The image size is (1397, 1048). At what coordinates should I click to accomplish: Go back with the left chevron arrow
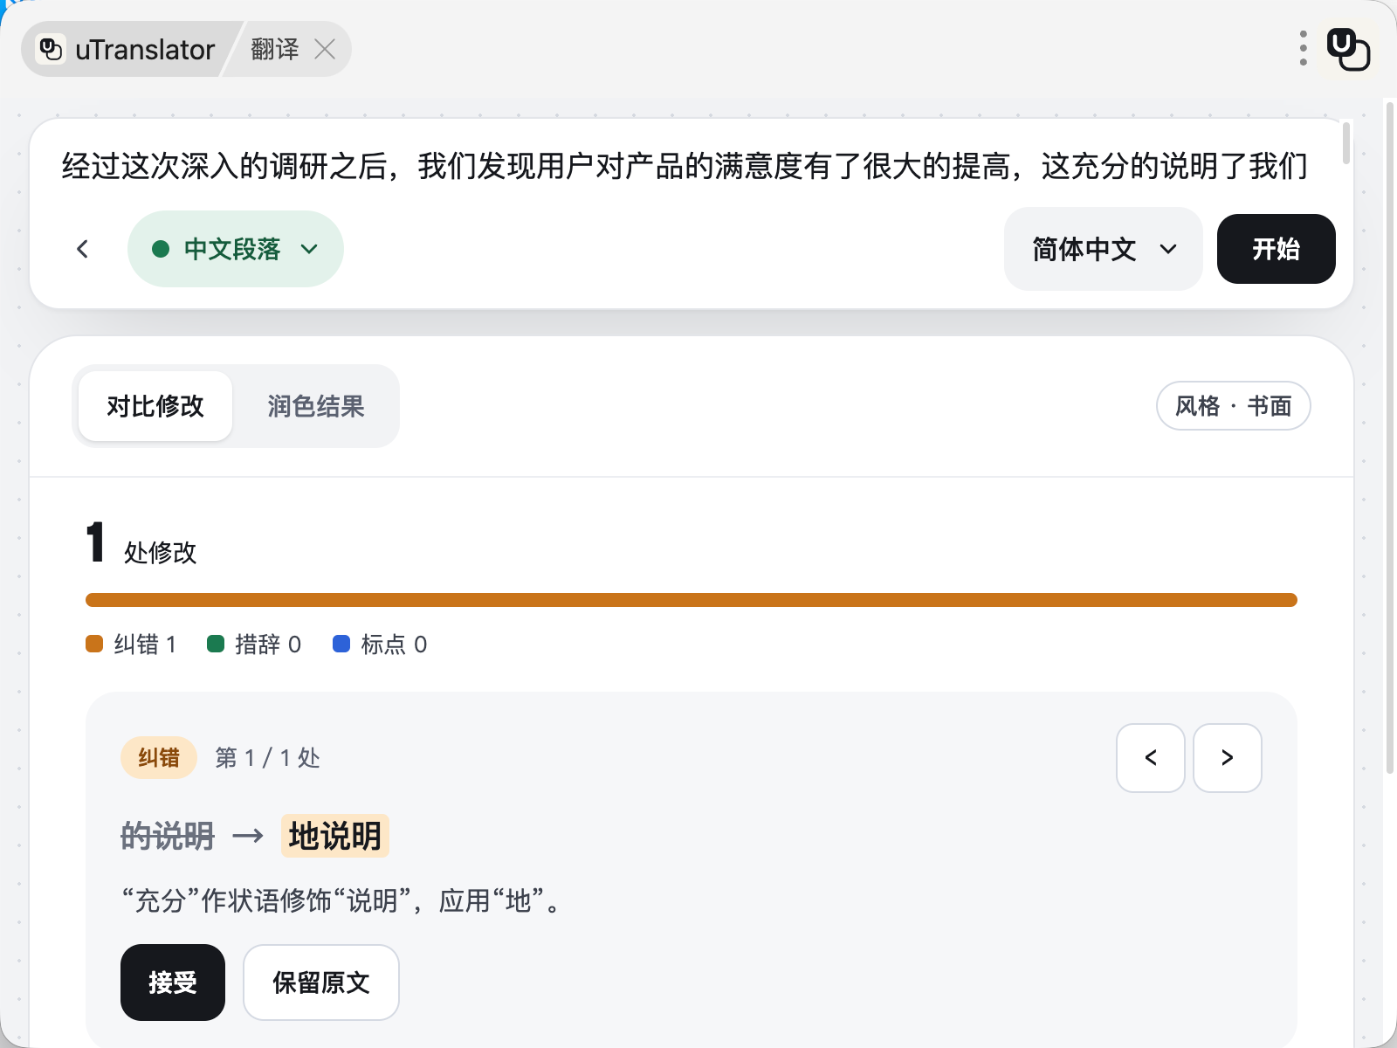(x=83, y=249)
